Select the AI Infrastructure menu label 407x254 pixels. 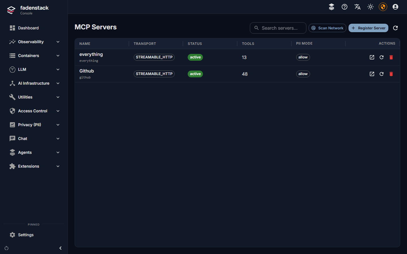34,83
